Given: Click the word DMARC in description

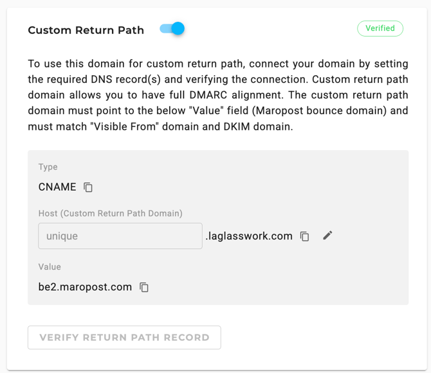Looking at the screenshot, I should coord(208,95).
